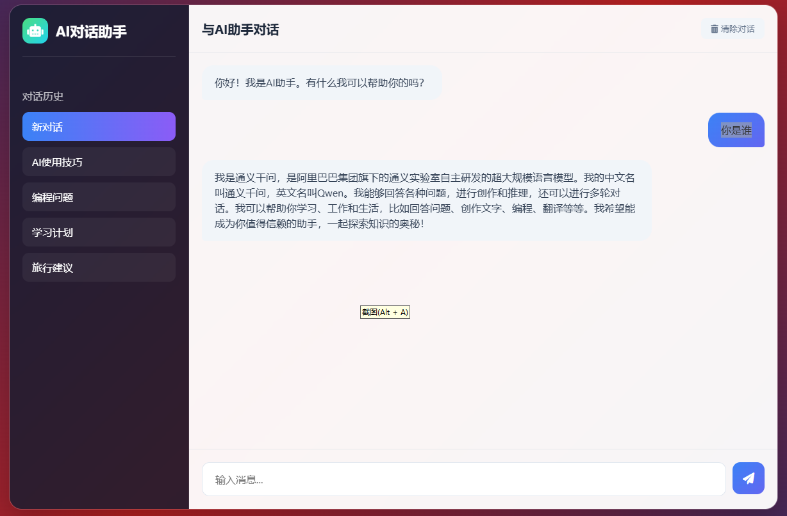This screenshot has width=787, height=516.
Task: Click the 清除对话 clear conversation button
Action: (x=733, y=29)
